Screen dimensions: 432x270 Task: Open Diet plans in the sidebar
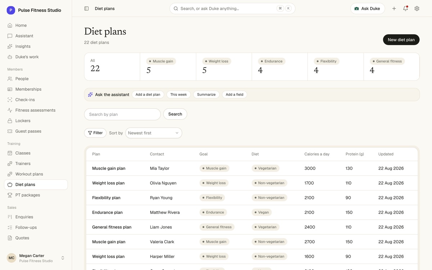coord(36,185)
